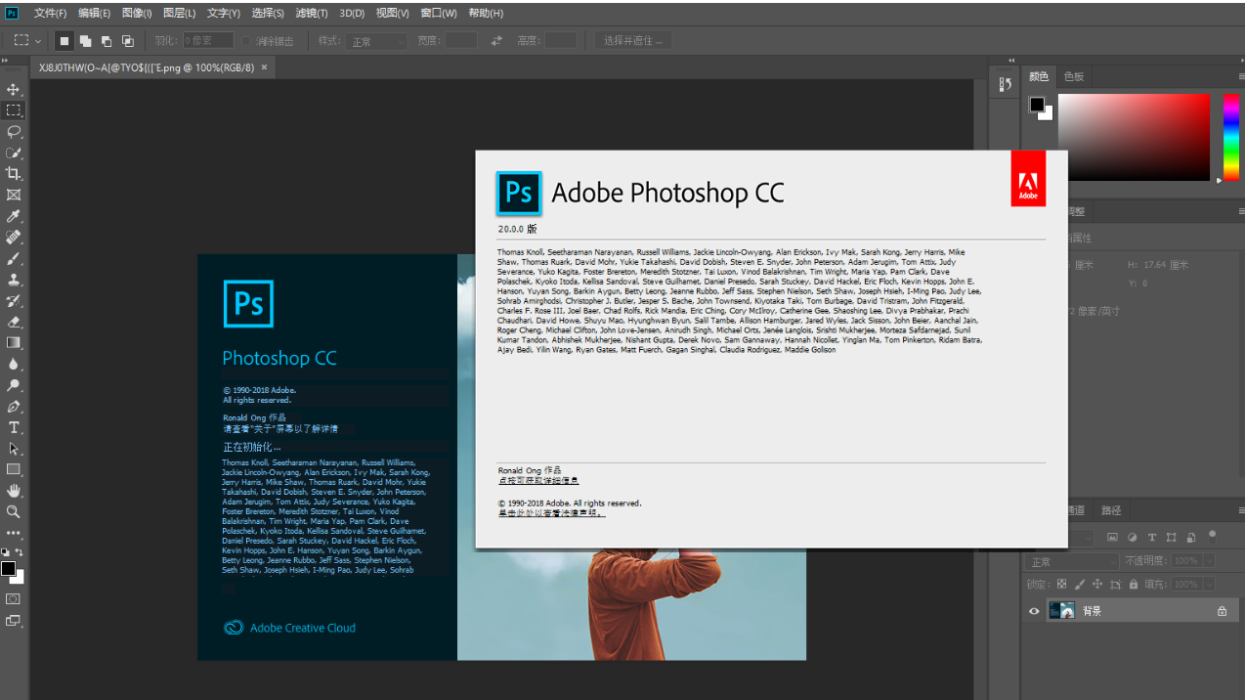The image size is (1245, 700).
Task: Select the Clone Stamp tool
Action: pos(14,280)
